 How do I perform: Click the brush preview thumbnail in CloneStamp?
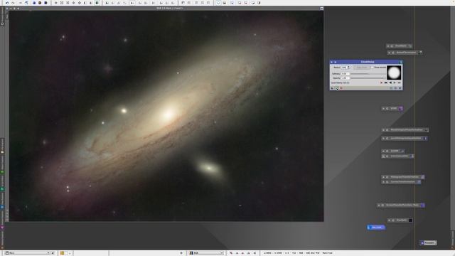(394, 73)
